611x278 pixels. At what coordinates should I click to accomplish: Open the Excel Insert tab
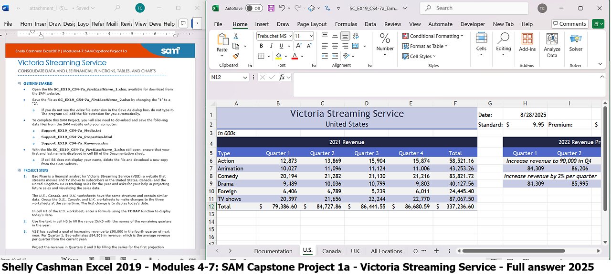(262, 24)
